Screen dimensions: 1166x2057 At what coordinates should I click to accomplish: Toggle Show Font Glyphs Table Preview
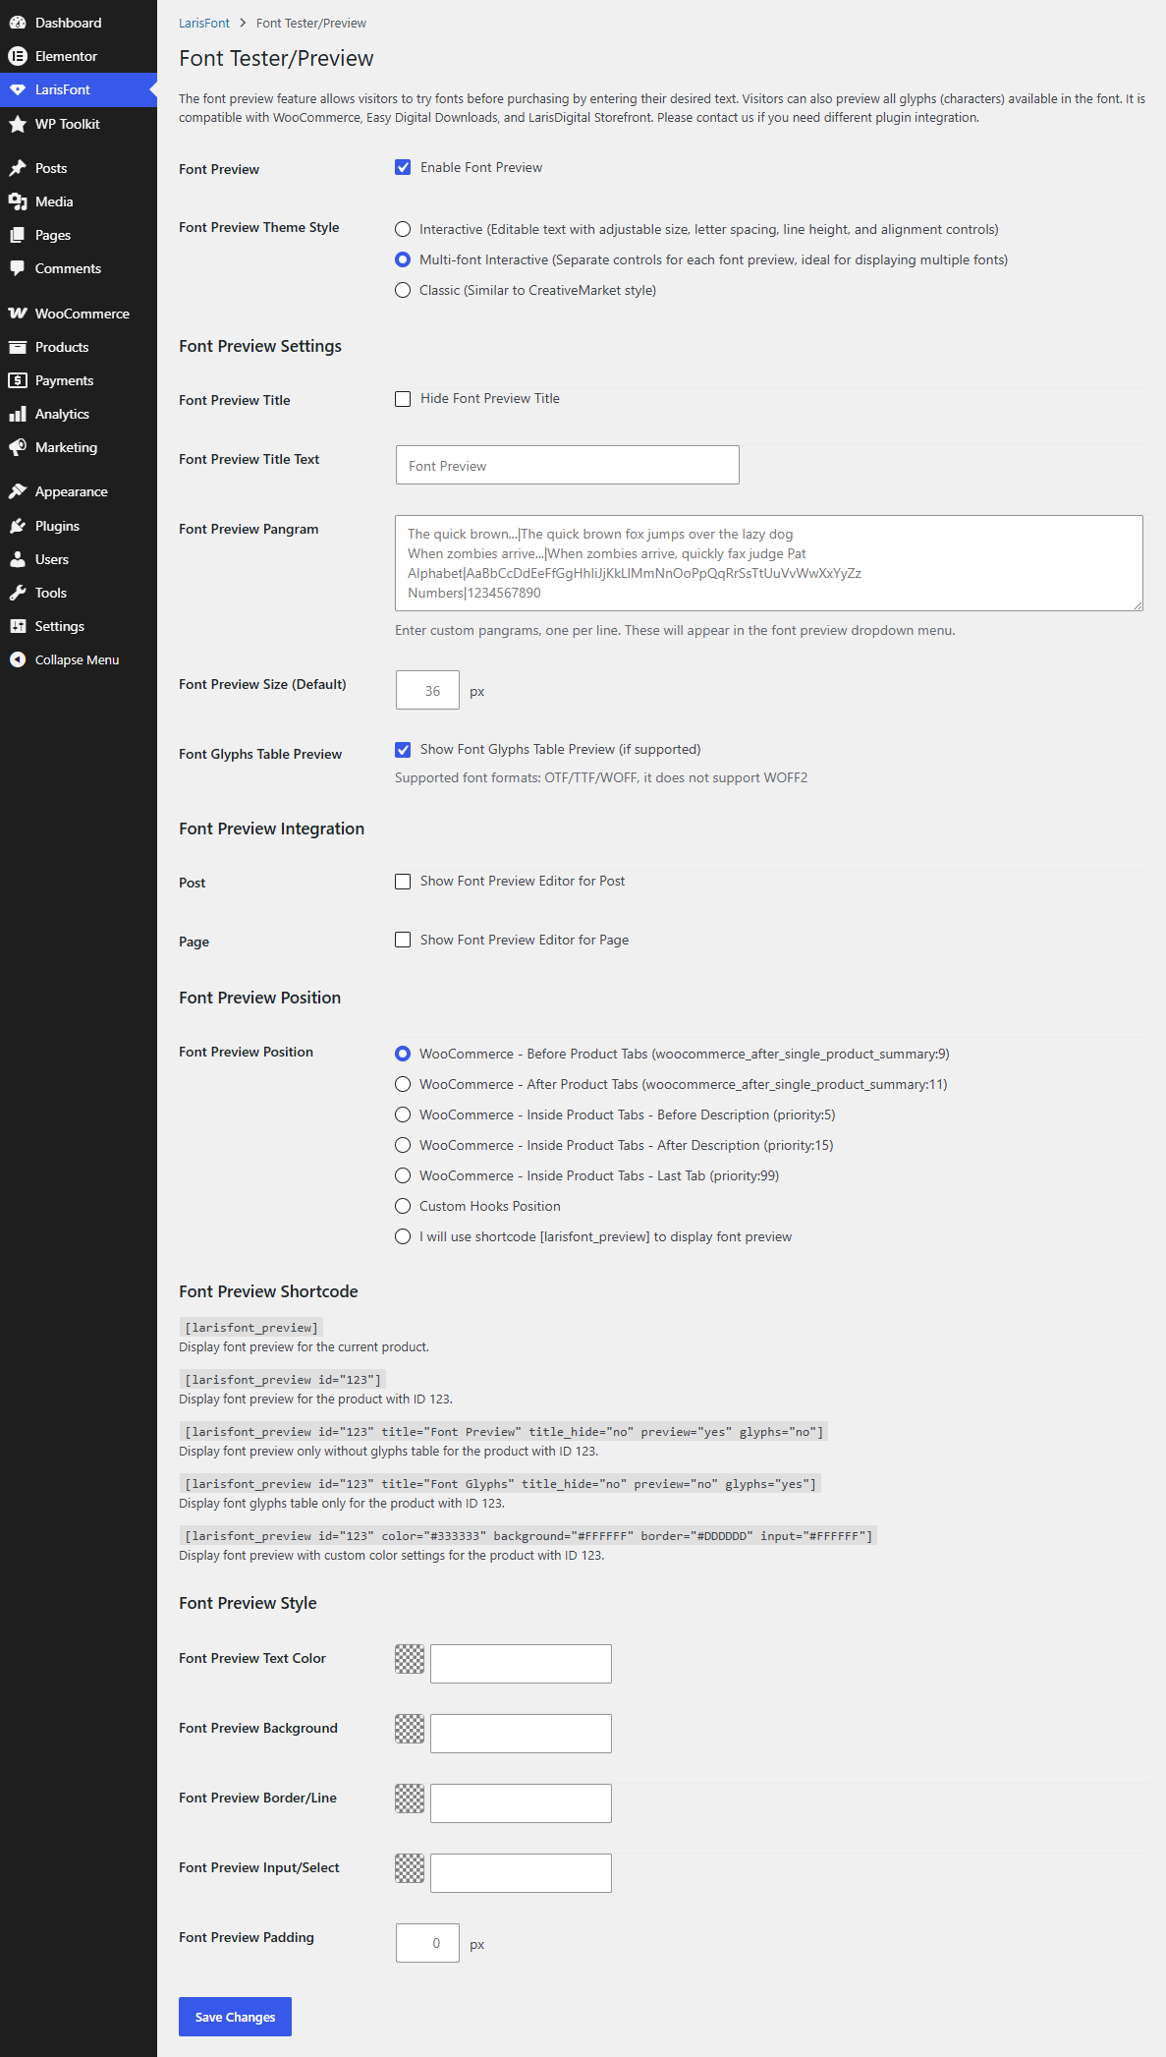click(x=403, y=750)
